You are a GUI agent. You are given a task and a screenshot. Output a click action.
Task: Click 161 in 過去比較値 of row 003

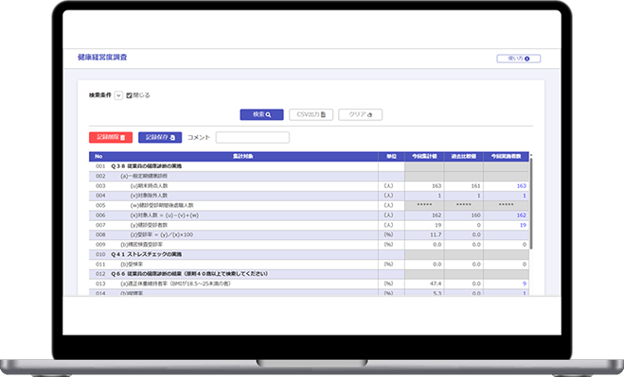pos(475,185)
